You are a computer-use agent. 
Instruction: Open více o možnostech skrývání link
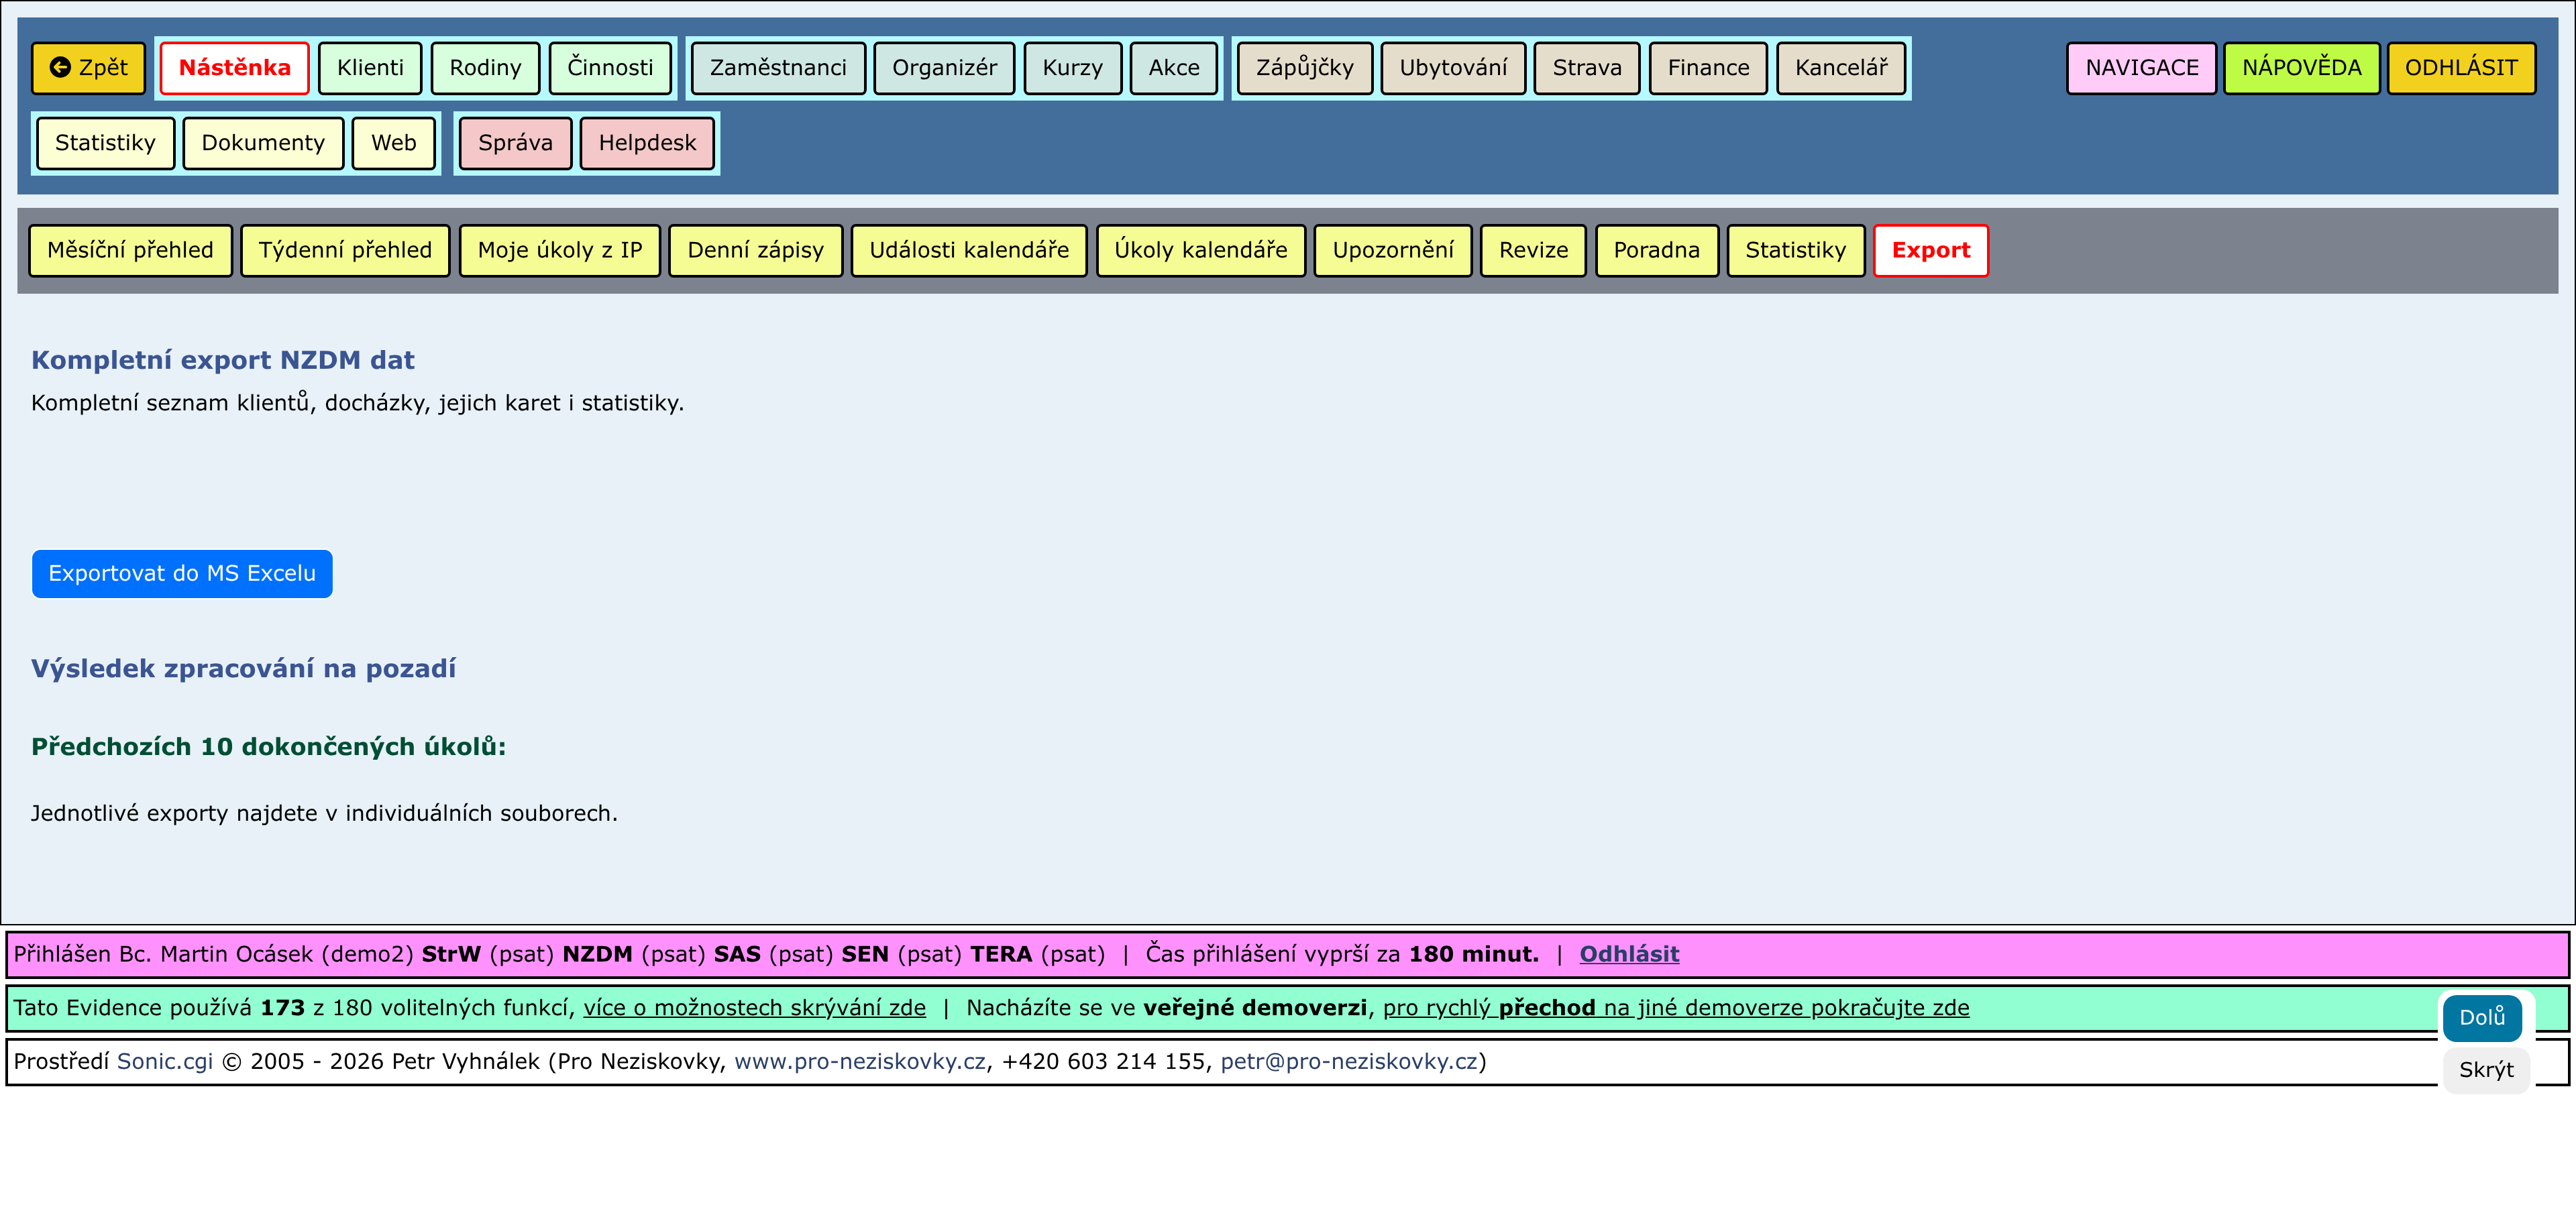[754, 1007]
